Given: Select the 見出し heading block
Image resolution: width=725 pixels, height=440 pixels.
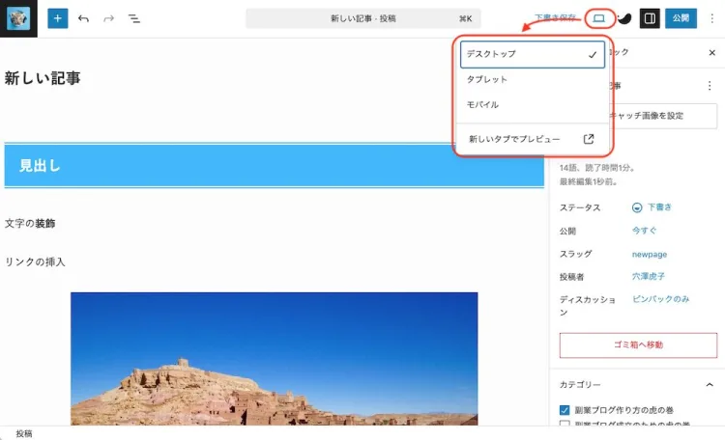Looking at the screenshot, I should coord(275,165).
